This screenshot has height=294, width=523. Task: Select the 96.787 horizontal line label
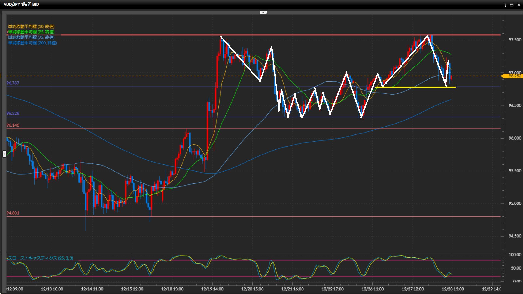click(13, 83)
